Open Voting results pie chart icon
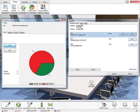This screenshot has width=140, height=112. click(x=32, y=8)
